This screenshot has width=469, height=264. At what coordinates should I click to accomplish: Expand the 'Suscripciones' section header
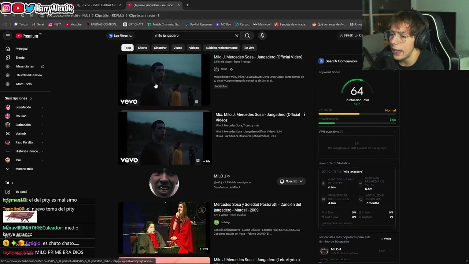click(18, 98)
